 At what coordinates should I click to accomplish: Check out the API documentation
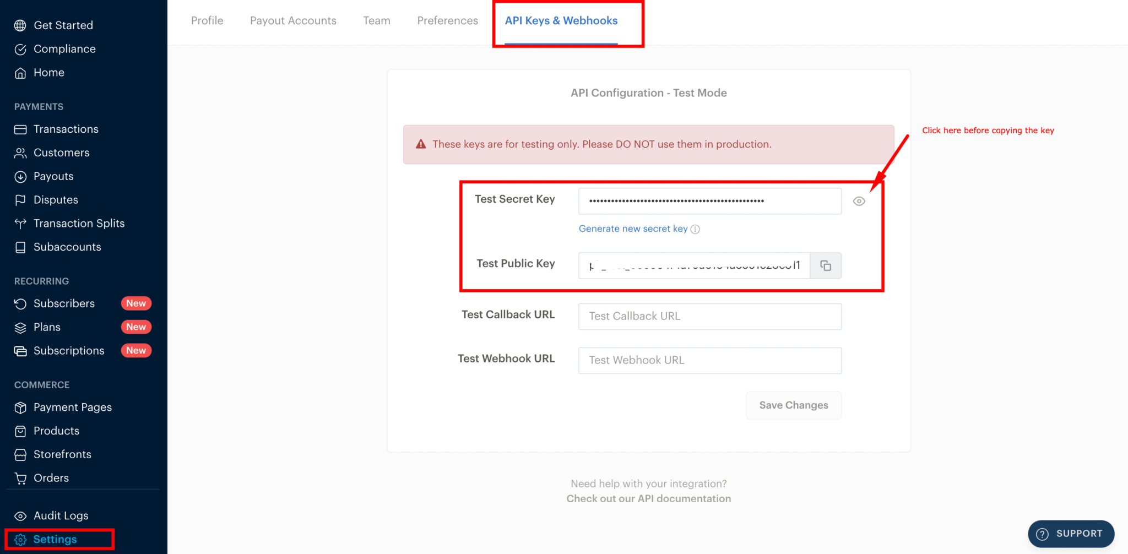(x=648, y=498)
